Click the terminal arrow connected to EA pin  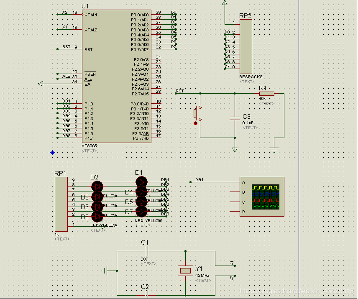(41, 84)
